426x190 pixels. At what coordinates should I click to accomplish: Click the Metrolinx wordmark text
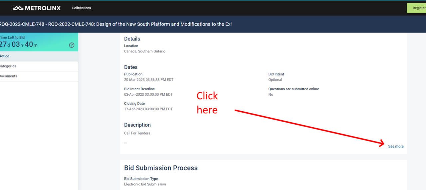coord(43,8)
